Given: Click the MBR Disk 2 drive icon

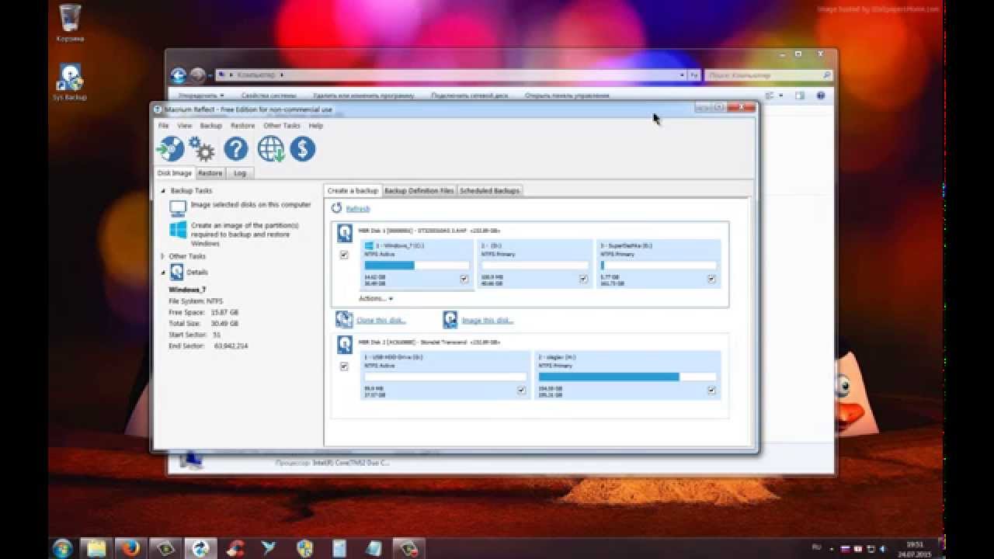Looking at the screenshot, I should [344, 344].
